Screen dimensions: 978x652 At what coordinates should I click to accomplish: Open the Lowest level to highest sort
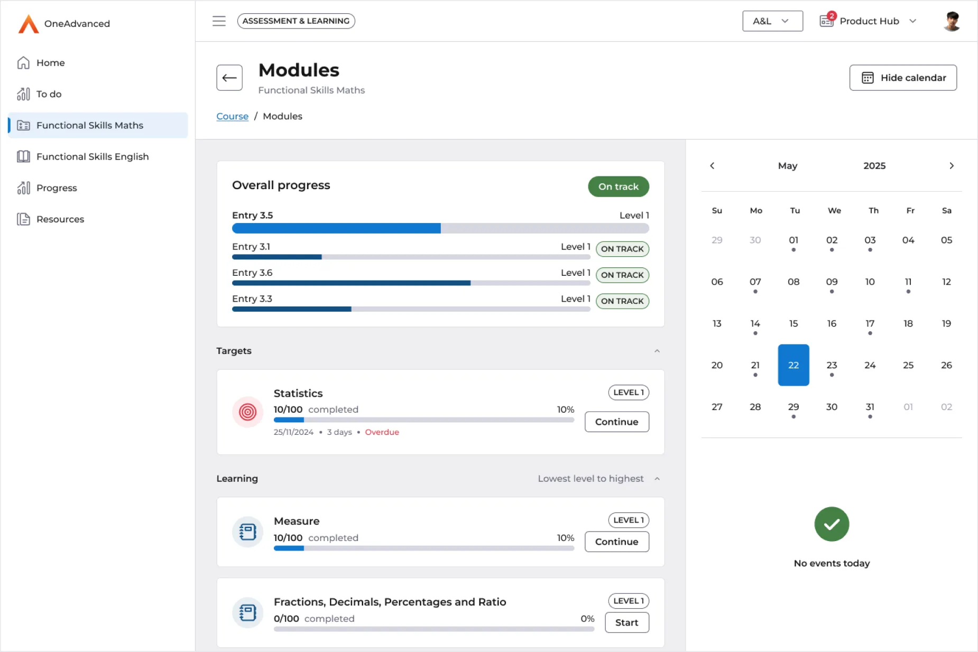pos(591,479)
